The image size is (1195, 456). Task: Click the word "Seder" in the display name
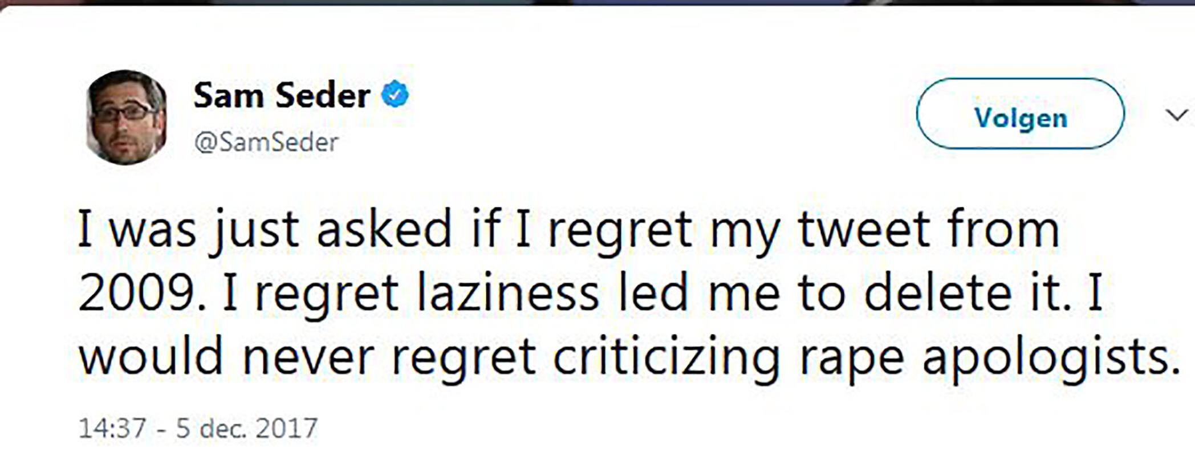click(322, 95)
